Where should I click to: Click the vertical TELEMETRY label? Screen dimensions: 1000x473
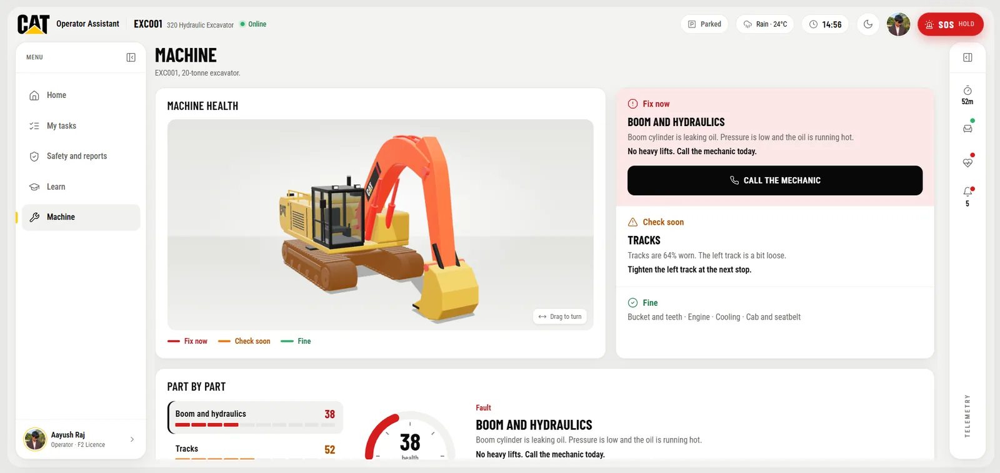click(x=967, y=416)
